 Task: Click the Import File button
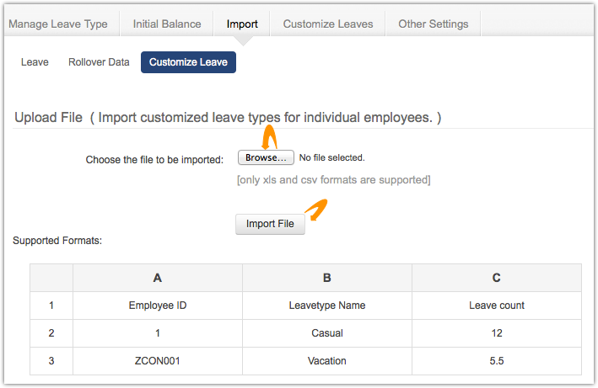click(270, 224)
